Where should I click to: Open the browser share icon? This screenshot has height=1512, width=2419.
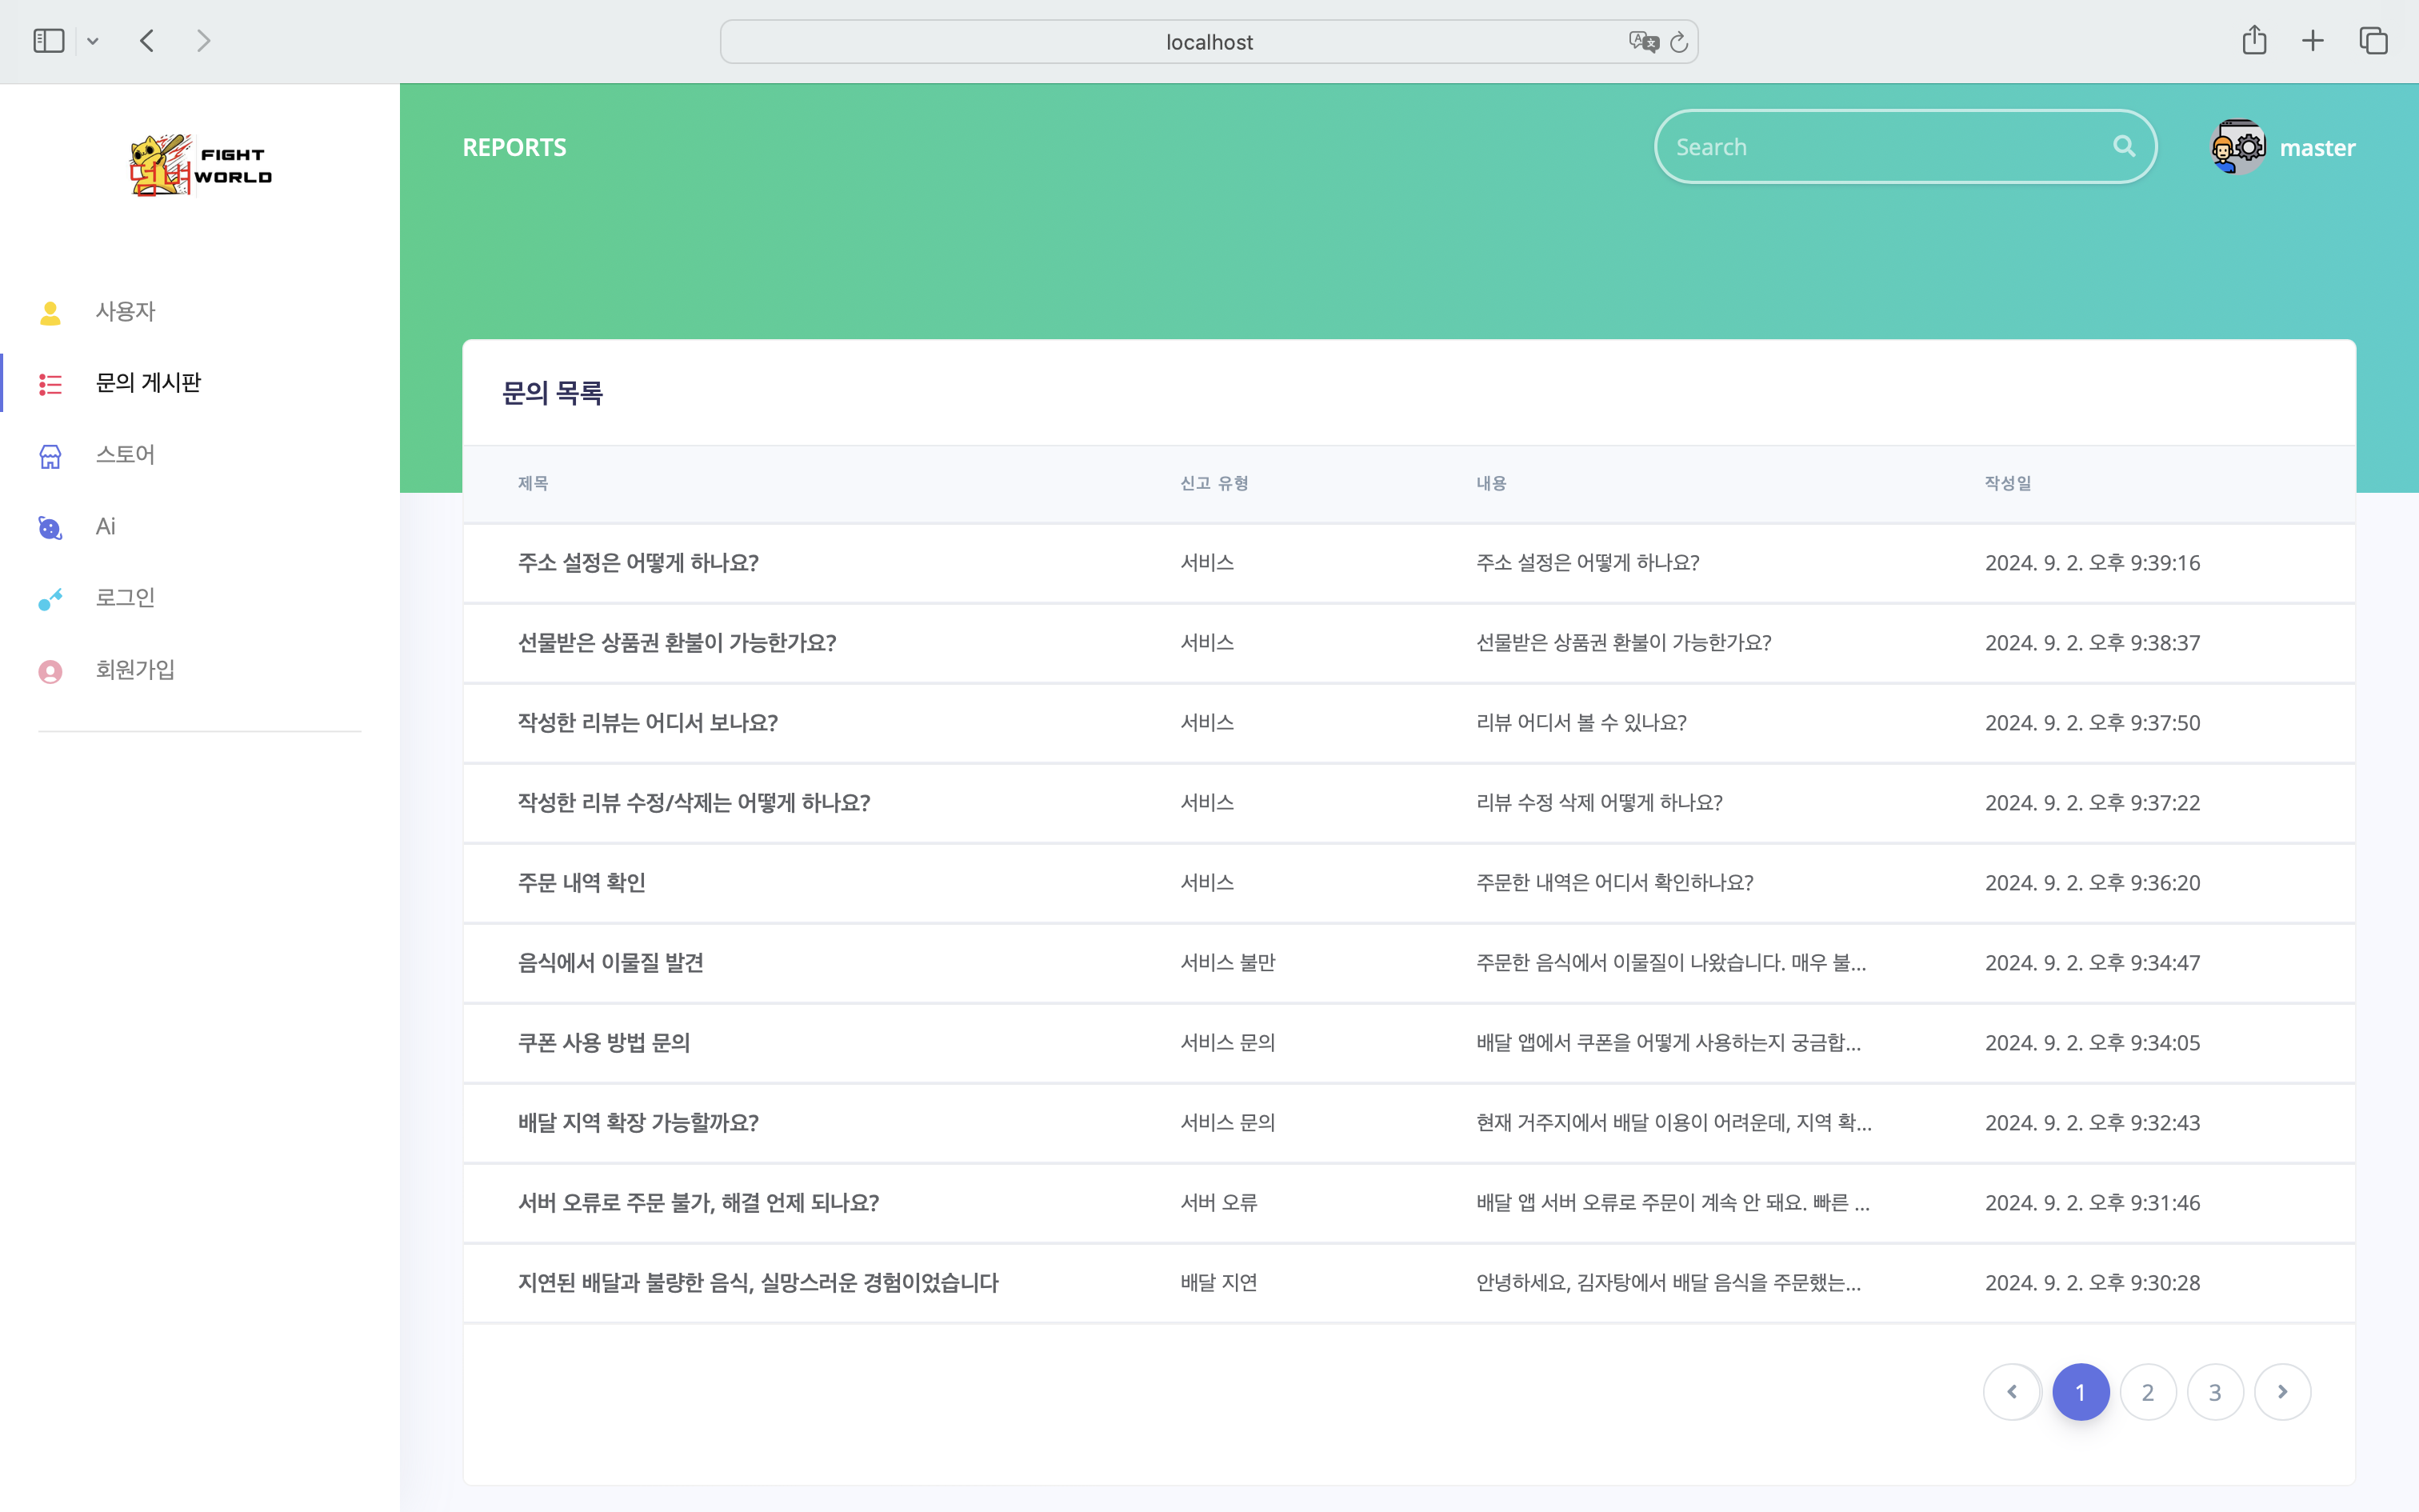point(2253,41)
